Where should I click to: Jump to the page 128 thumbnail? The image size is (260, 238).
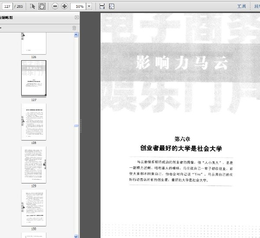(34, 122)
